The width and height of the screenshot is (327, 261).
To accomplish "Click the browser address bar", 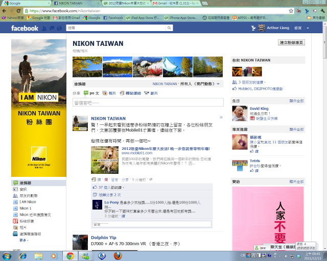I will (x=155, y=11).
